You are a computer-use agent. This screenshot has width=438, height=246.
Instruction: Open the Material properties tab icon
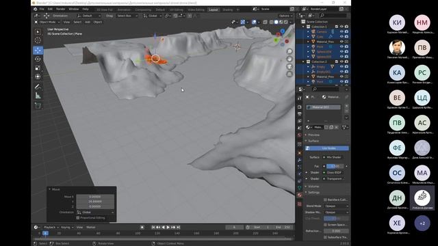click(300, 195)
